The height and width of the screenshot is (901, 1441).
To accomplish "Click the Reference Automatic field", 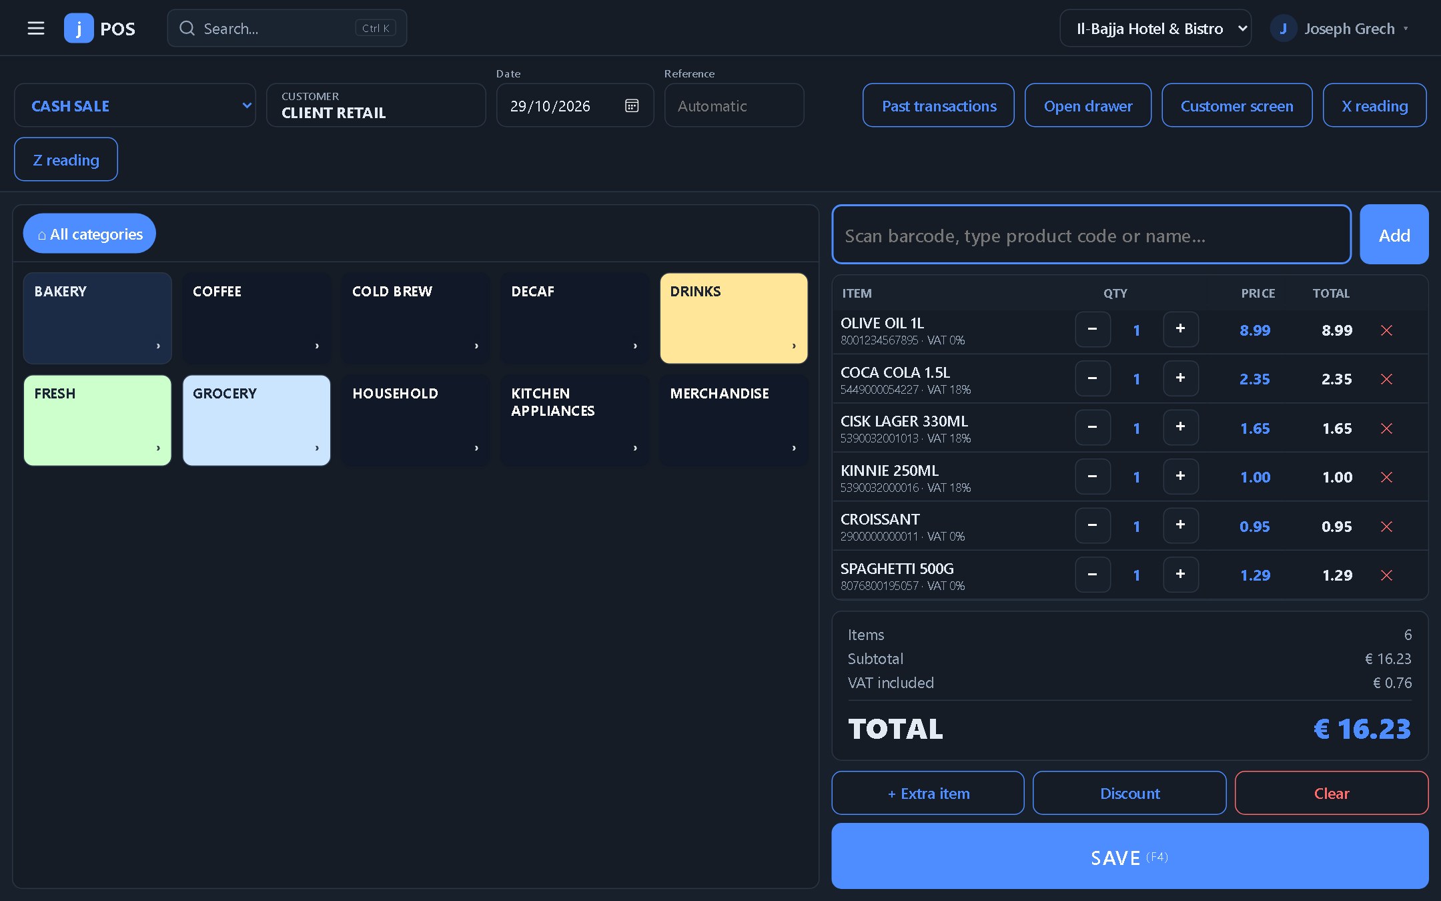I will coord(734,105).
